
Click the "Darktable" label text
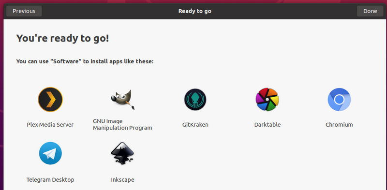268,125
